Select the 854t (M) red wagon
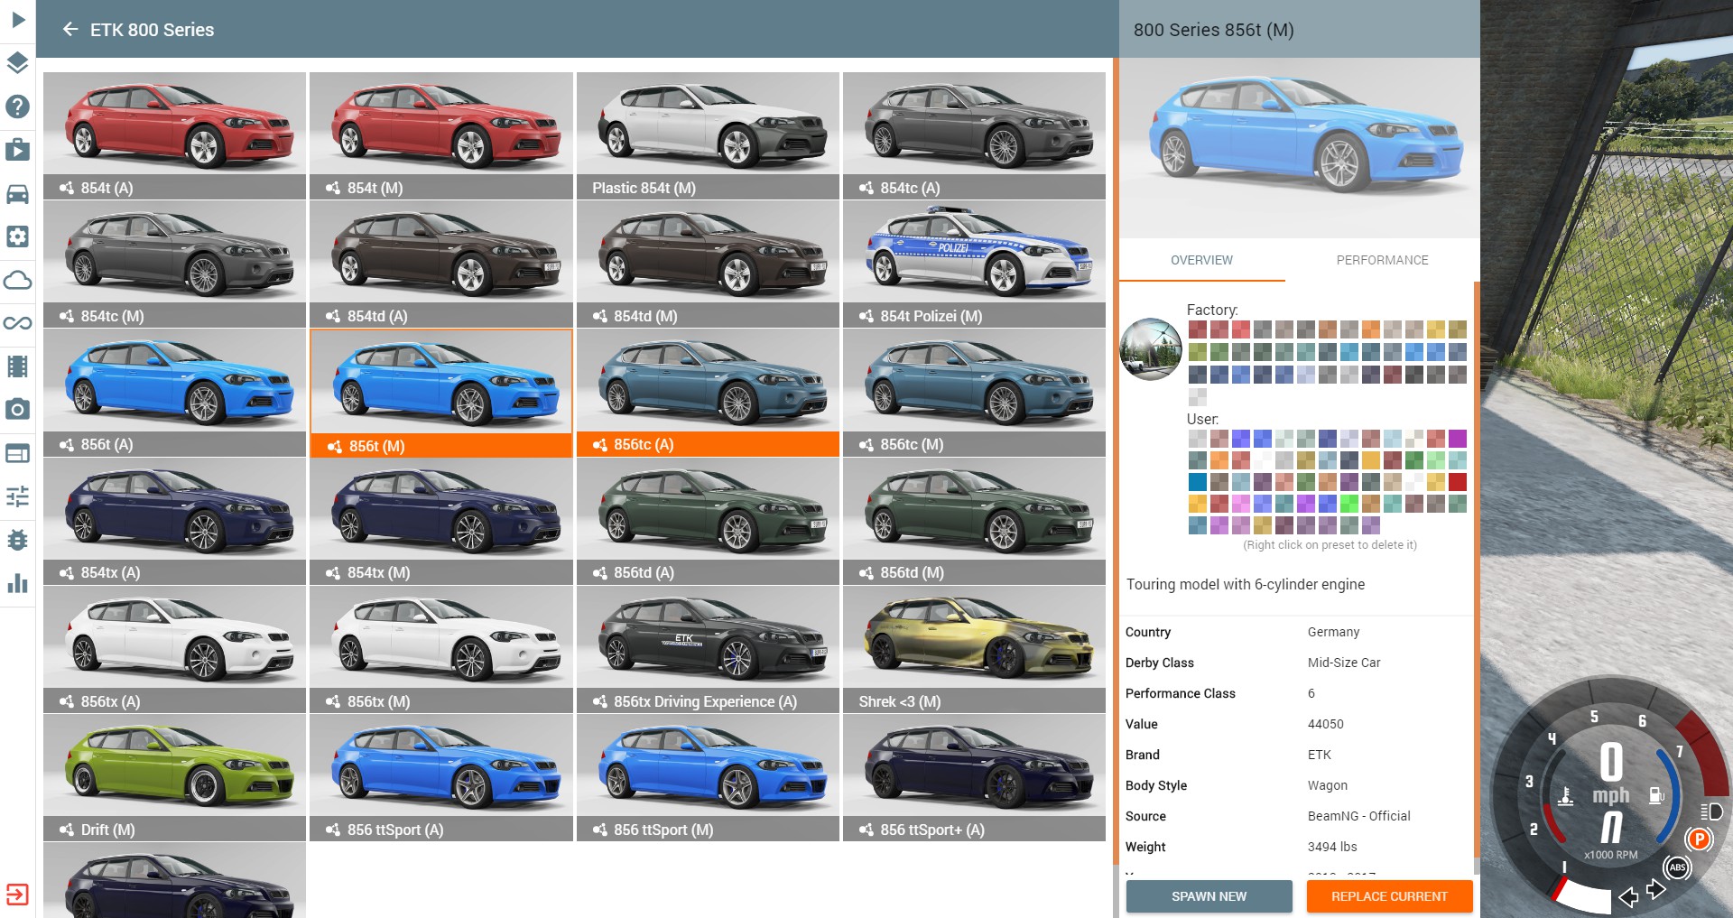This screenshot has width=1733, height=918. (441, 135)
